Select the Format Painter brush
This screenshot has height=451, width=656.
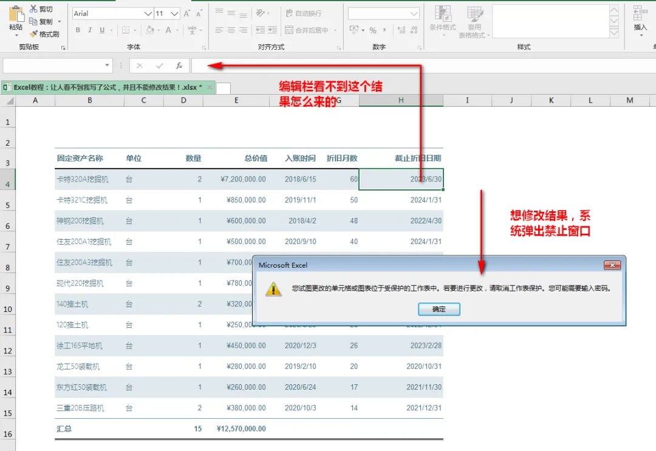pos(44,34)
